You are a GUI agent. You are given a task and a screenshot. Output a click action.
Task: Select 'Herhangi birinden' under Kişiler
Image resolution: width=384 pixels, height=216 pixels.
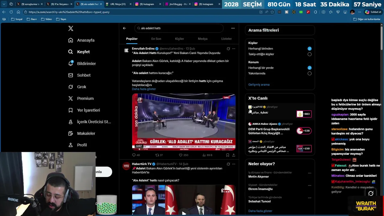coord(309,49)
